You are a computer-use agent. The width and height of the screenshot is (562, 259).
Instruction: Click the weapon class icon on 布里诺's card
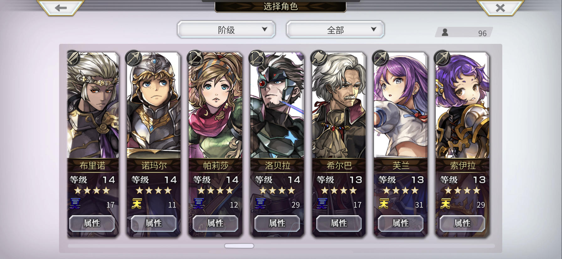[73, 58]
